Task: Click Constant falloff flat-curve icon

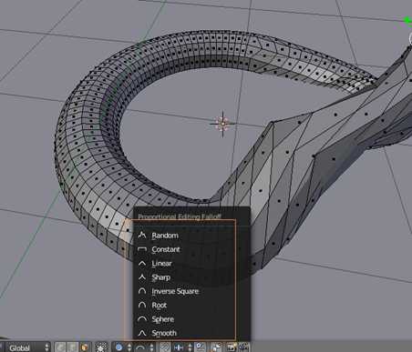Action: tap(142, 249)
